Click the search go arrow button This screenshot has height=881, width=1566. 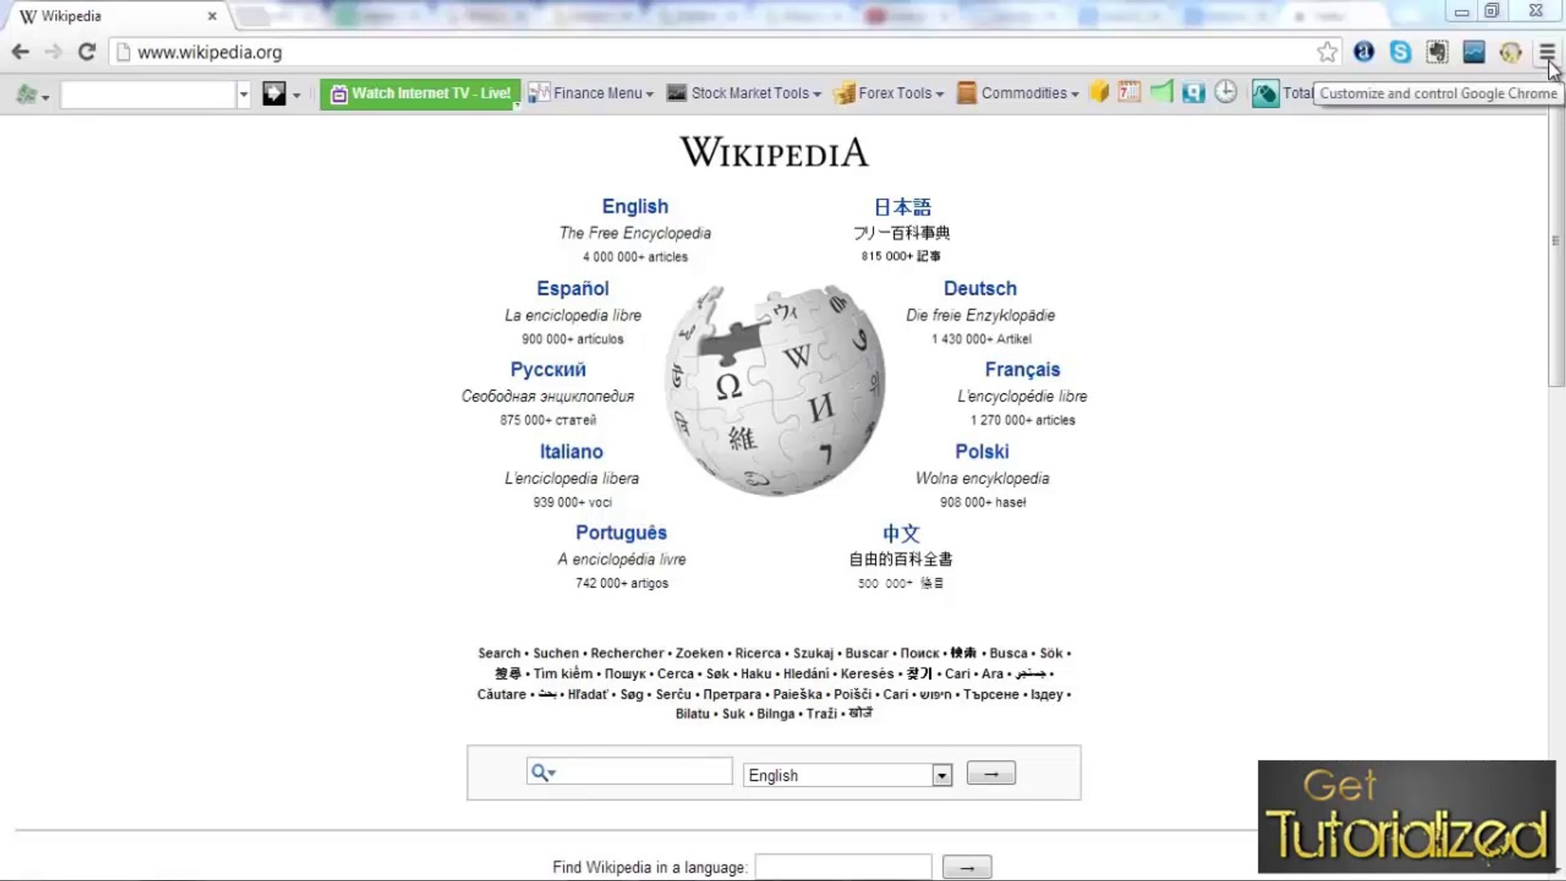[x=990, y=773]
